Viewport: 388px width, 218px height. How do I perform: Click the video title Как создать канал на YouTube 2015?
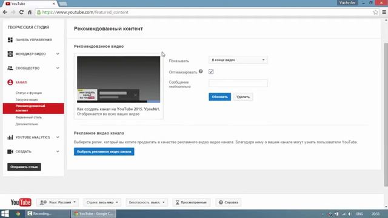(119, 109)
